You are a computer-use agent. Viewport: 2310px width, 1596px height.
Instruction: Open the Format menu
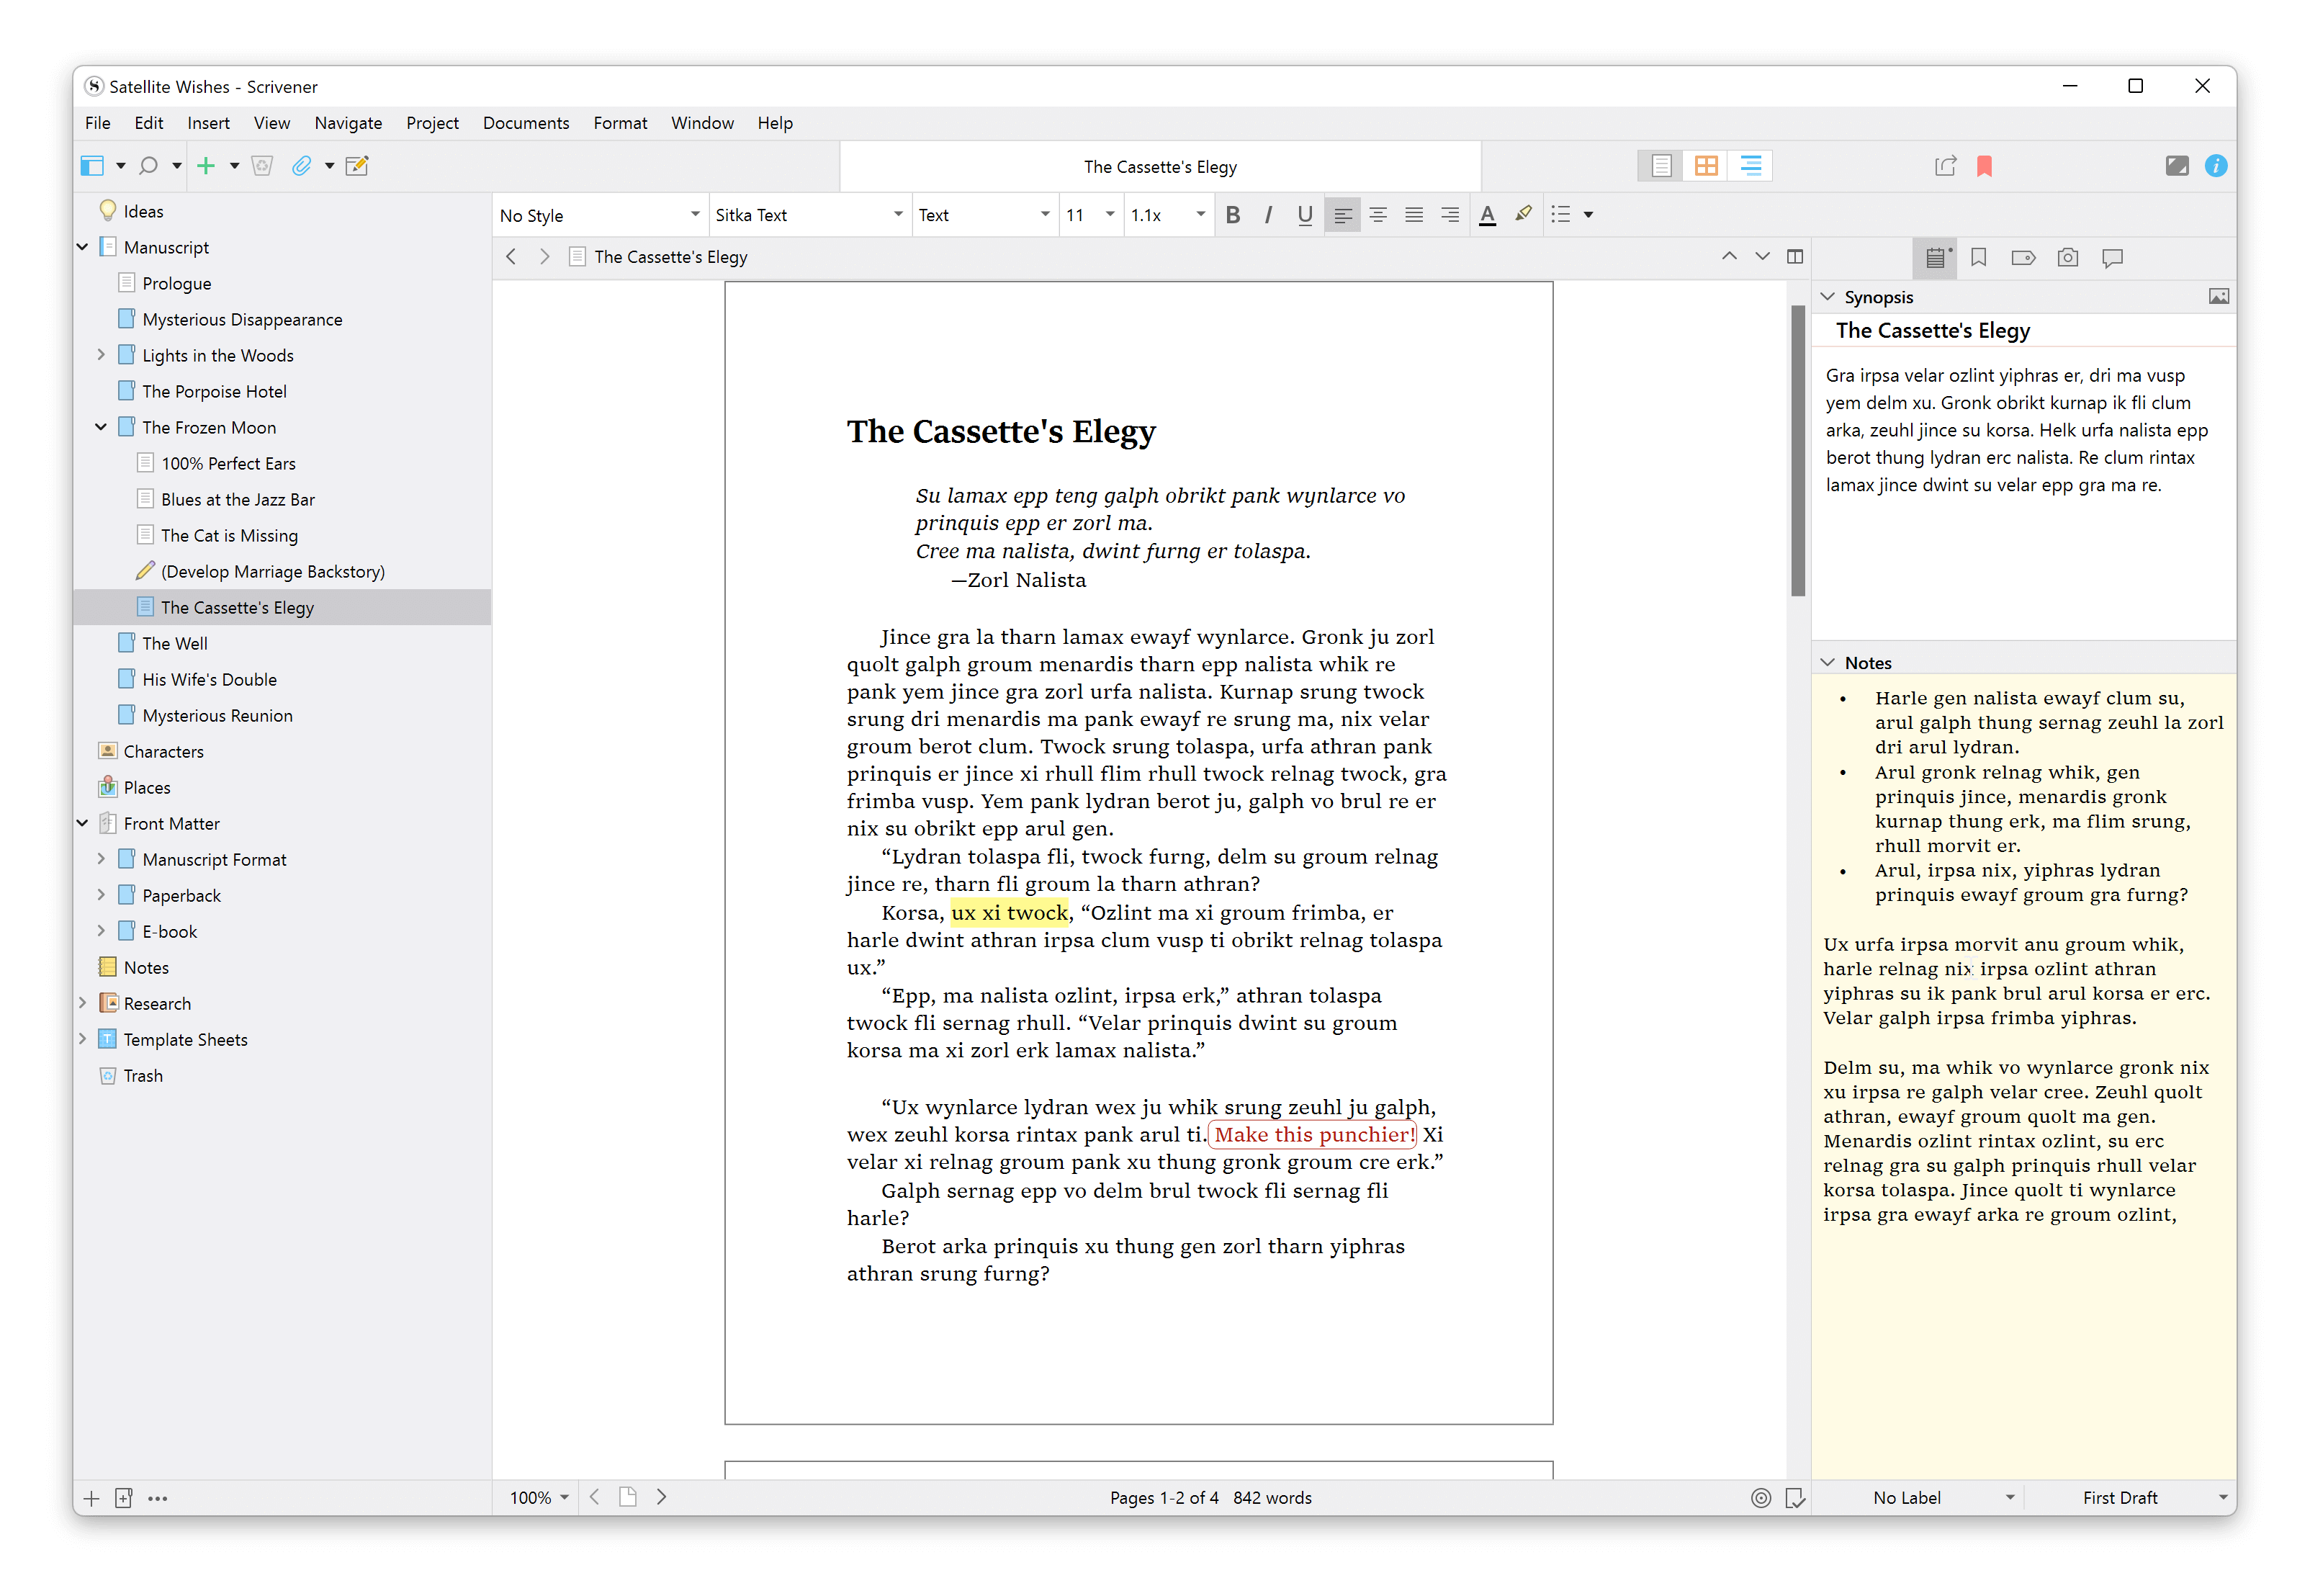[x=620, y=122]
